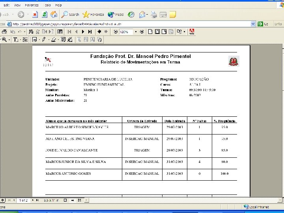Jump to last page in Acrobat toolbar
The image size is (284, 213).
[x=90, y=32]
